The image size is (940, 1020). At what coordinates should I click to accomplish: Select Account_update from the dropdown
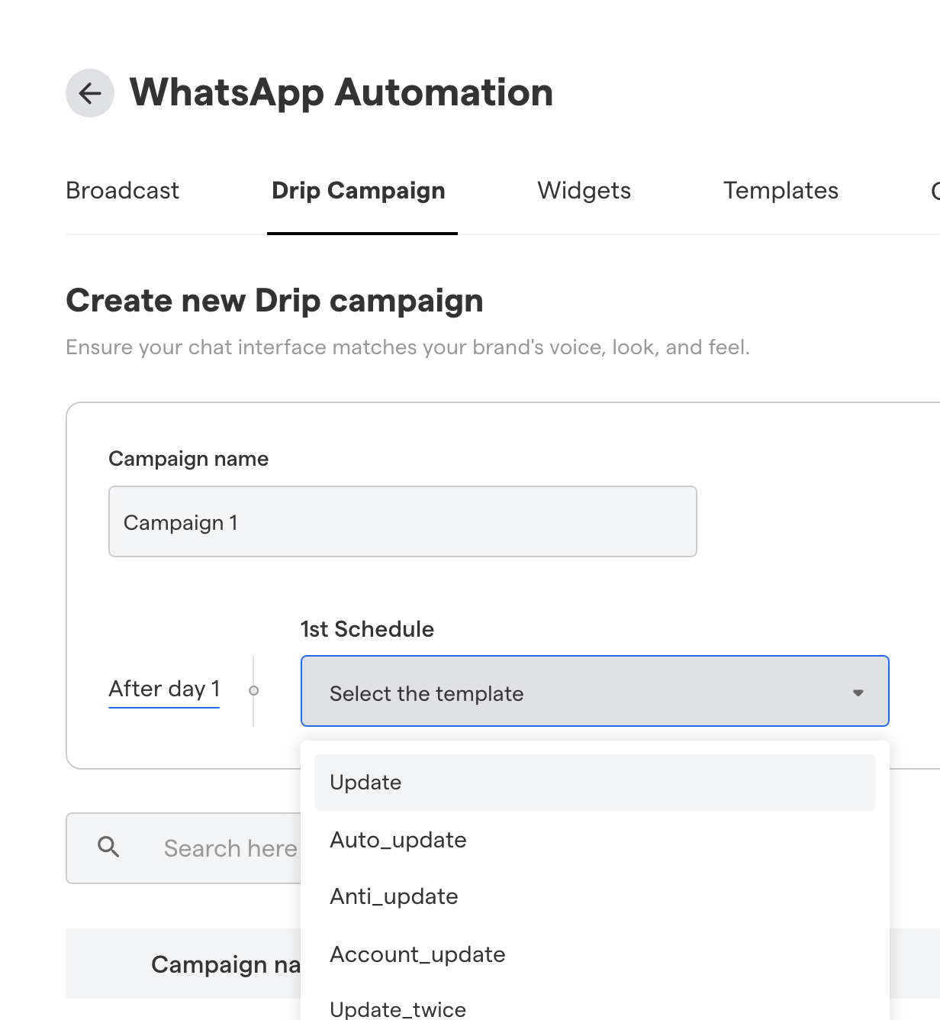coord(417,954)
